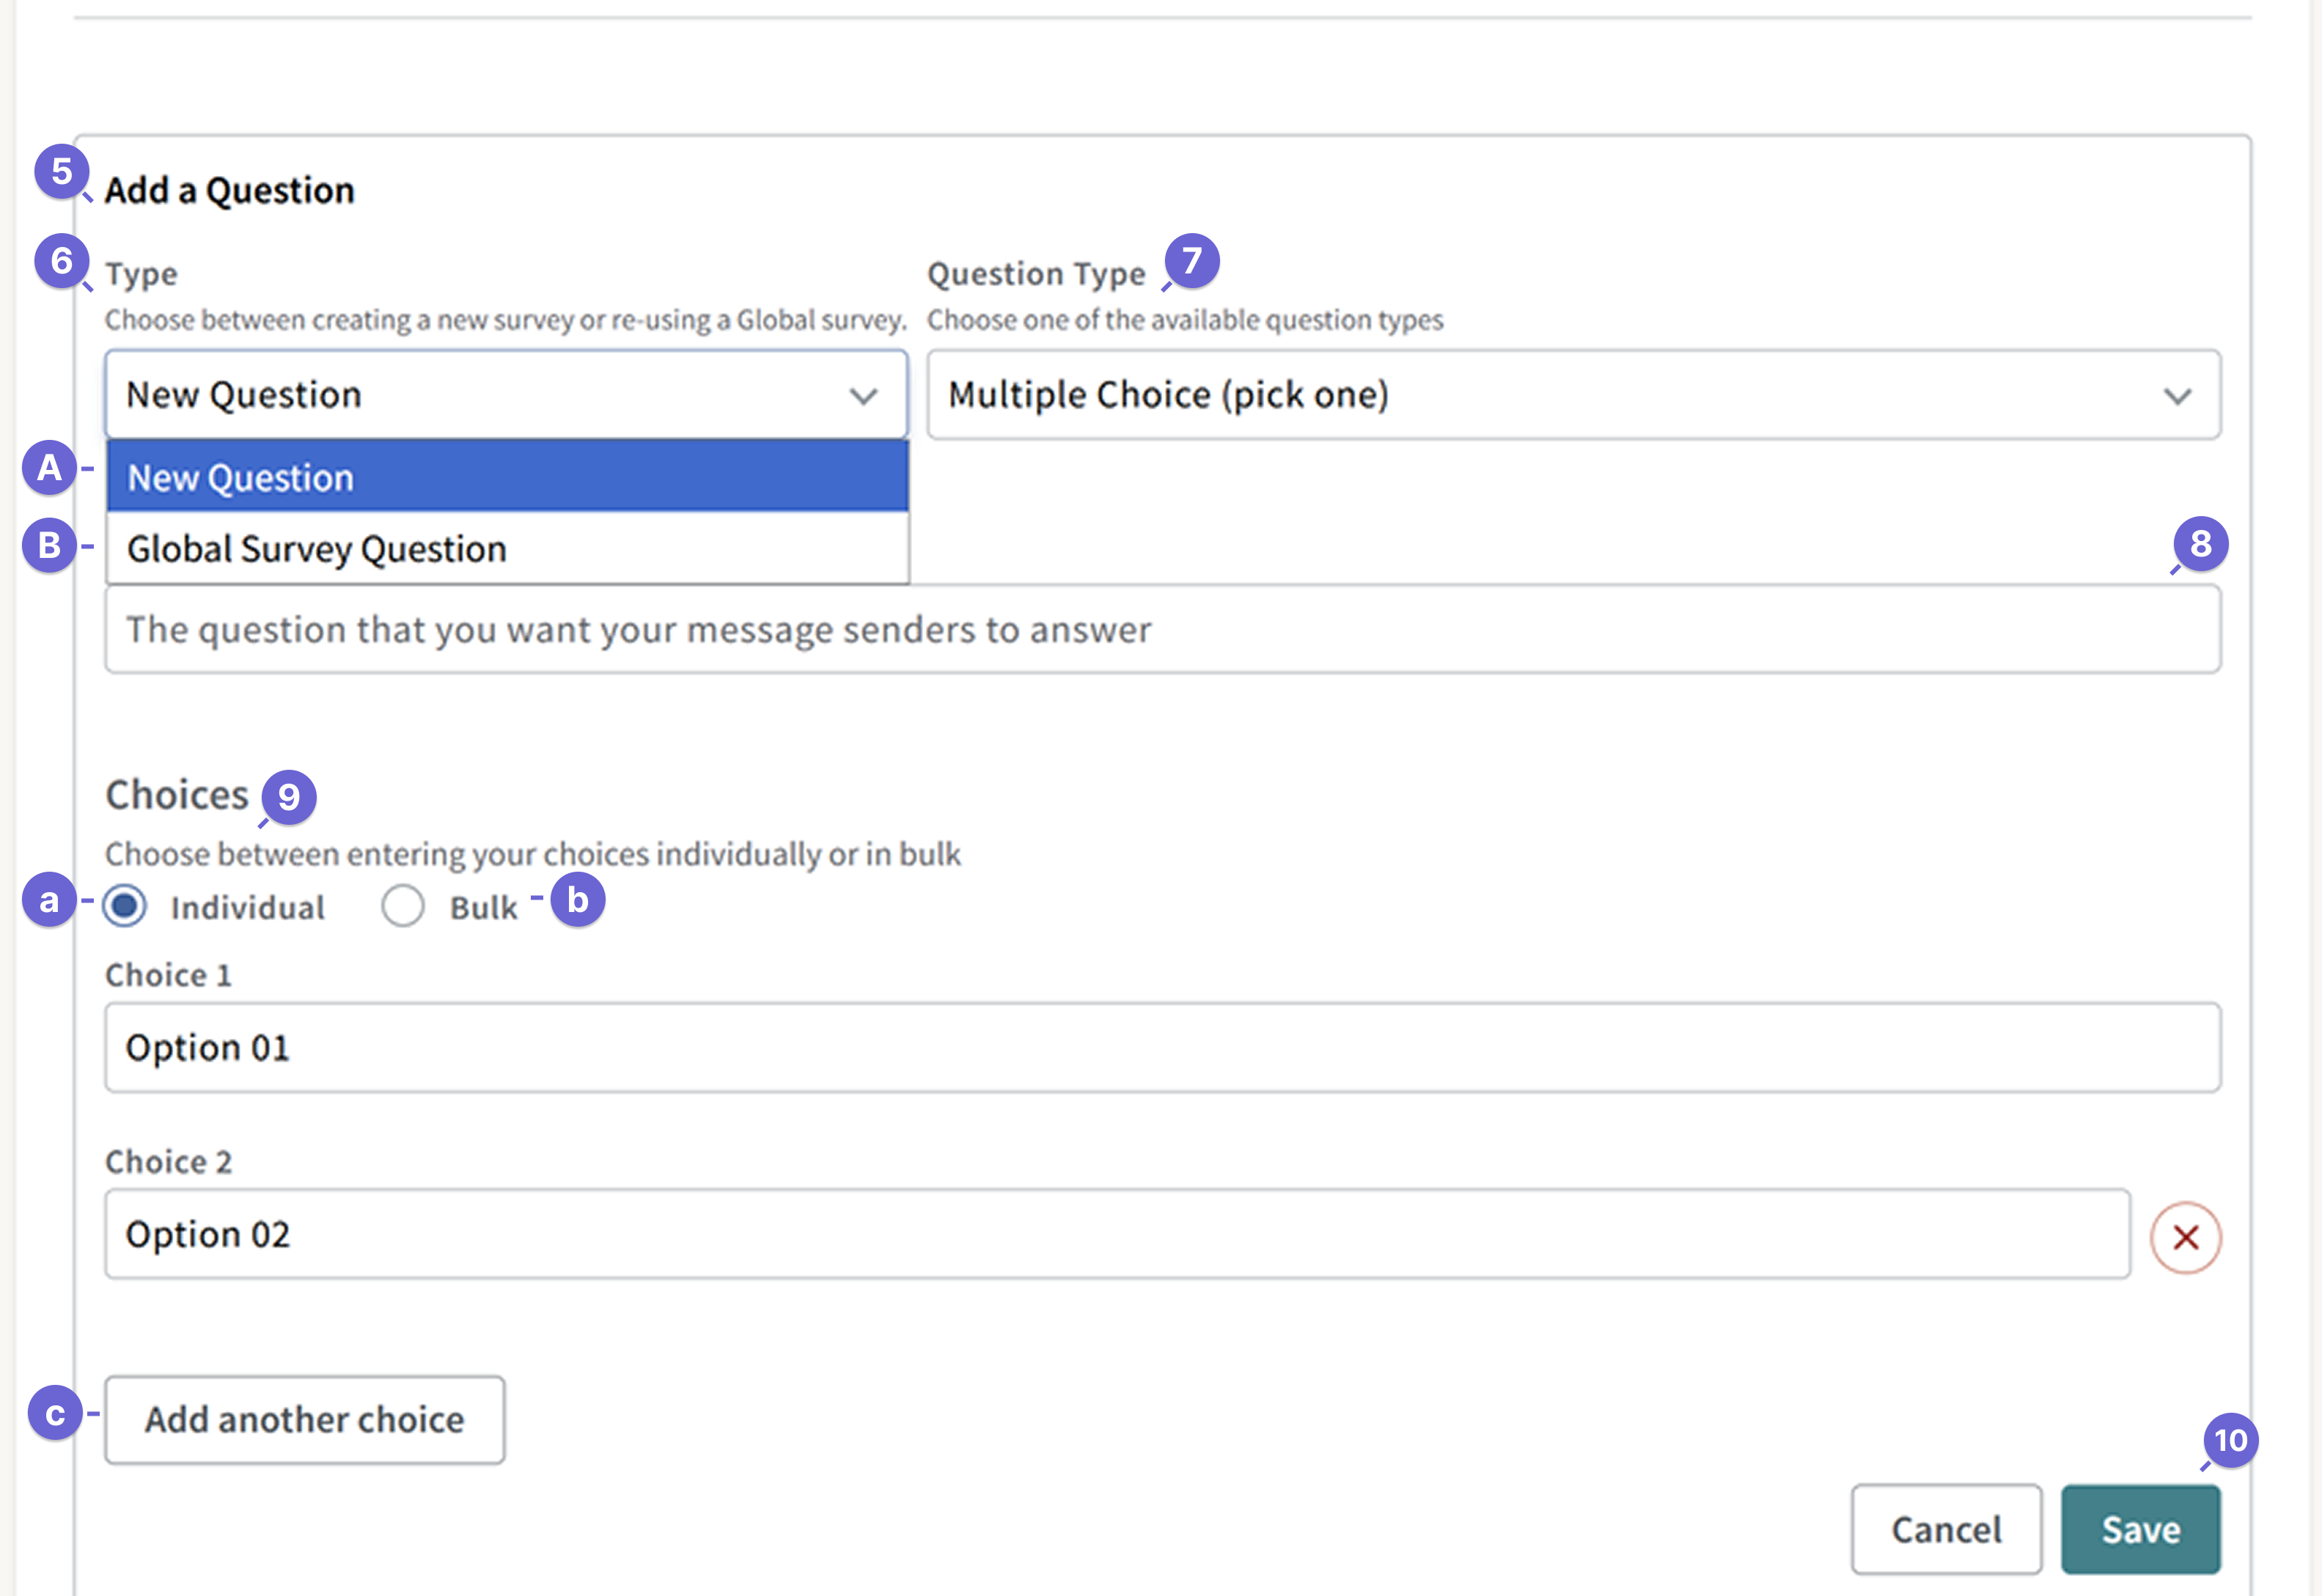Click the 'Choice 1' label

point(168,975)
